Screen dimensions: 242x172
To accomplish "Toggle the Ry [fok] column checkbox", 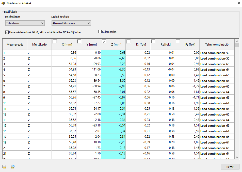I will pyautogui.click(x=153, y=41).
